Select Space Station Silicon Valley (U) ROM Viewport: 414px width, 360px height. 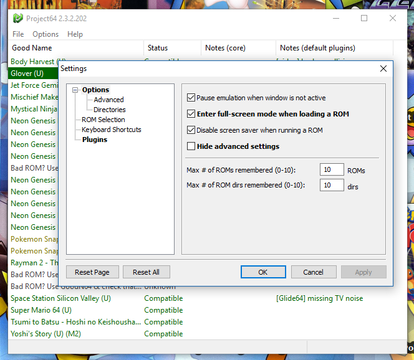(x=60, y=298)
